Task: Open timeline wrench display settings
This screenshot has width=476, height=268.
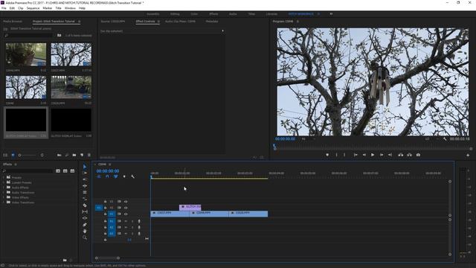Action: coord(132,176)
